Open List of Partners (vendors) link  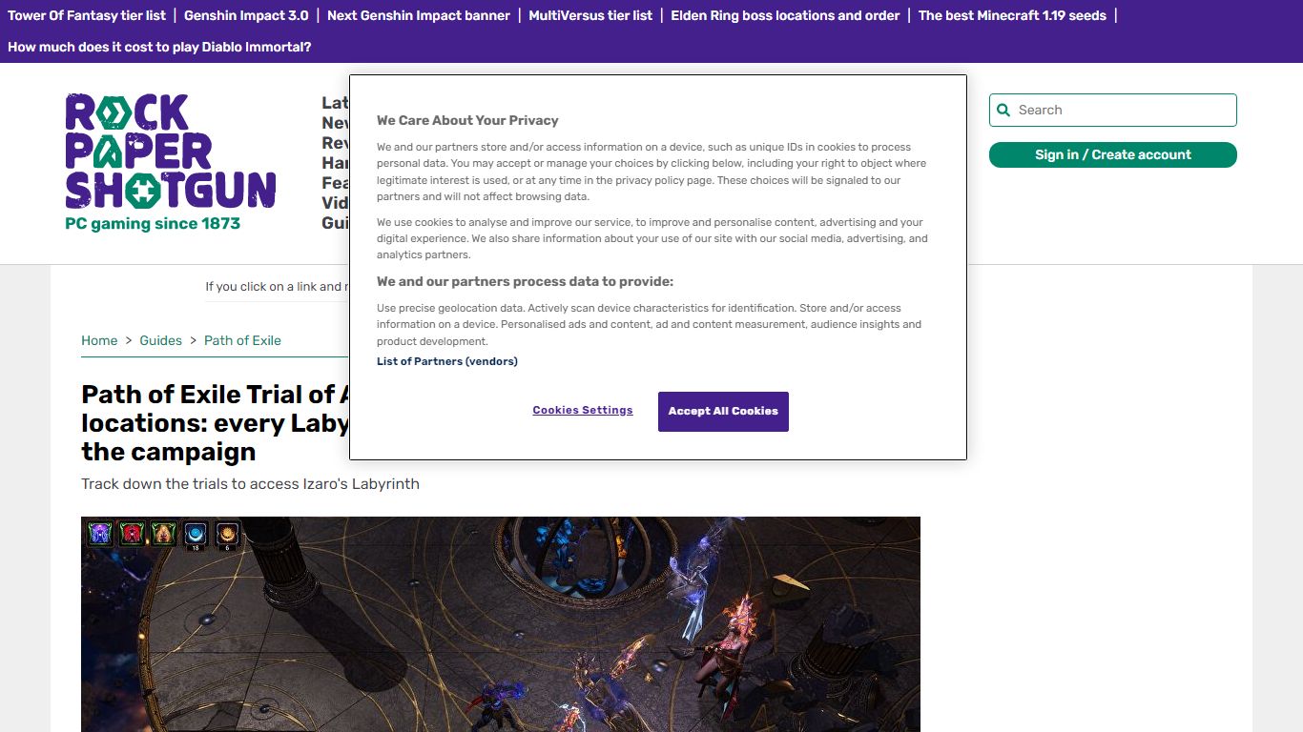pos(447,361)
